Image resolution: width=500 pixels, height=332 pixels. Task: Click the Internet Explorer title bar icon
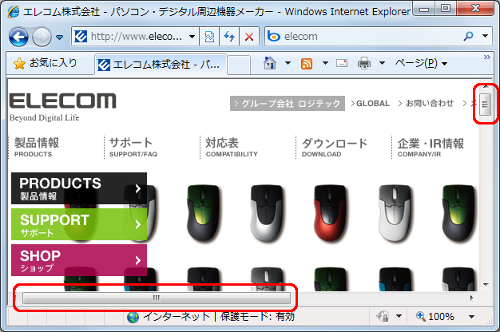click(14, 12)
